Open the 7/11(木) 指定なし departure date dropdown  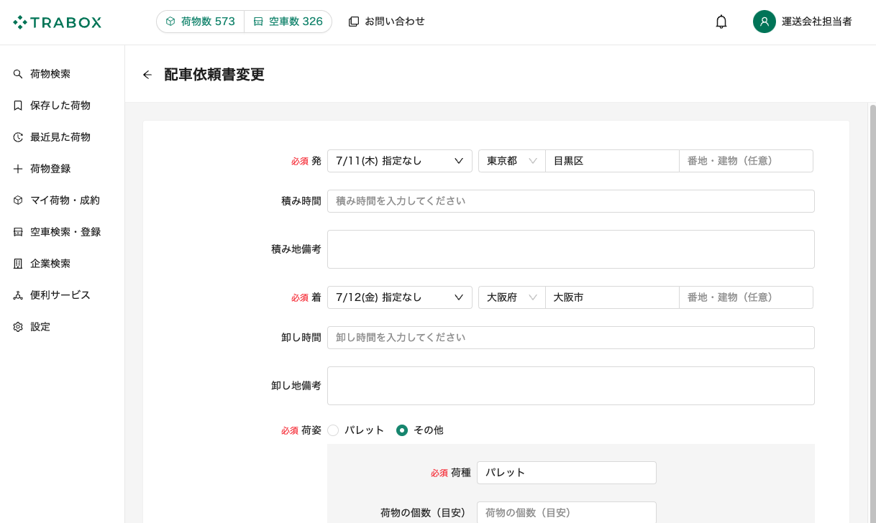click(x=400, y=161)
